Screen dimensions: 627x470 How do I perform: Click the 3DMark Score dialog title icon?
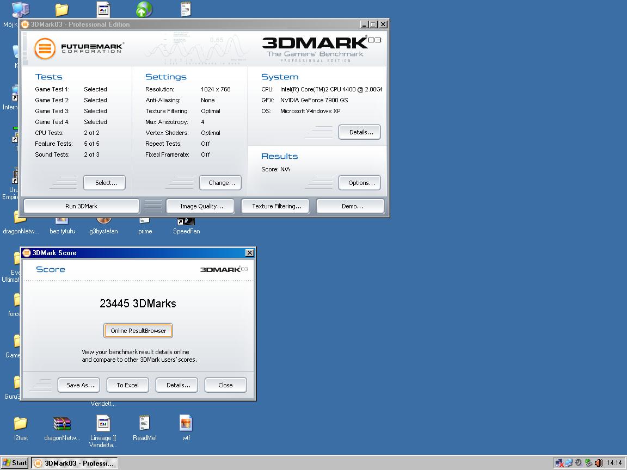tap(27, 252)
